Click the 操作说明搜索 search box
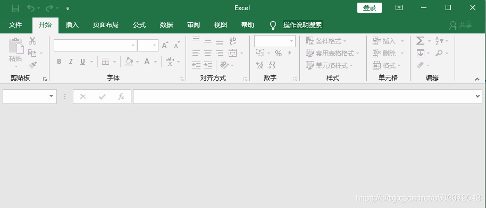 click(x=303, y=25)
